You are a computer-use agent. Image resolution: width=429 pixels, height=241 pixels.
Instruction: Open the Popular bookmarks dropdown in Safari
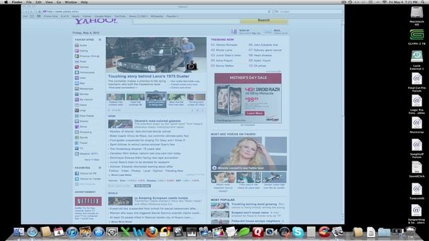click(172, 16)
